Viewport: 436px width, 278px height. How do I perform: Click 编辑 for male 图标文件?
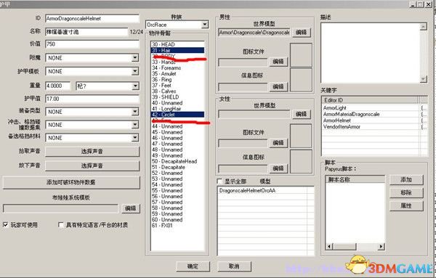tap(278, 62)
